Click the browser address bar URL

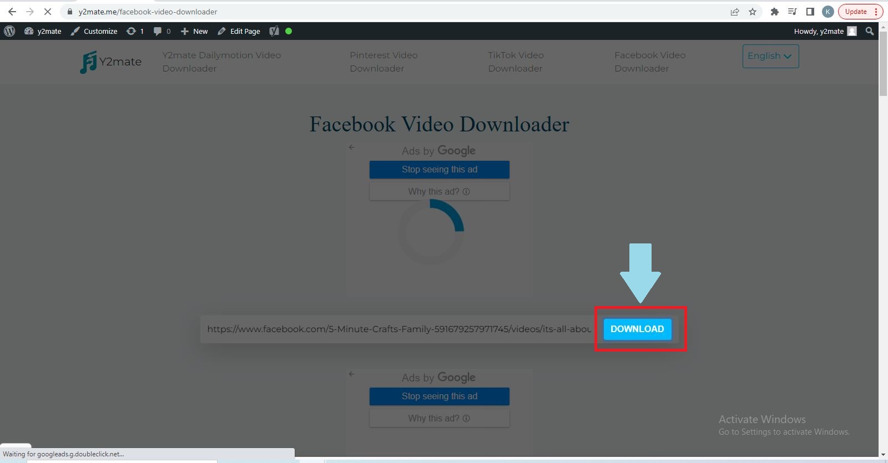pos(148,12)
